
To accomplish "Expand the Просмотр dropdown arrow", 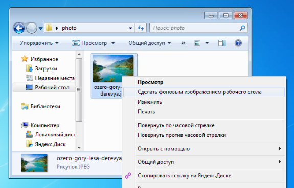I will coord(113,43).
